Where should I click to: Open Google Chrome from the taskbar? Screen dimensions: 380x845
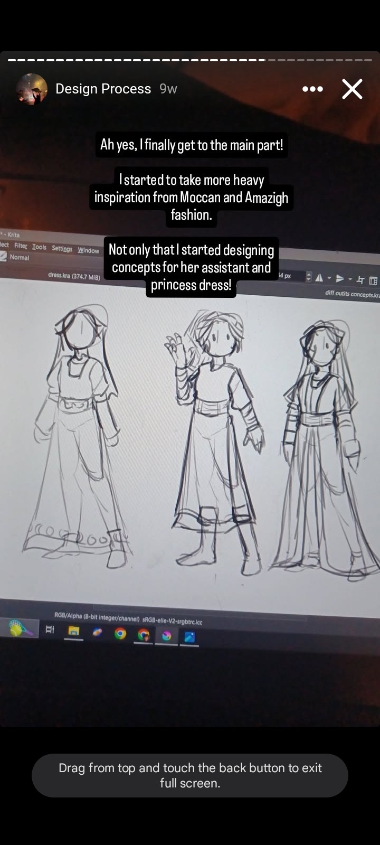click(120, 633)
